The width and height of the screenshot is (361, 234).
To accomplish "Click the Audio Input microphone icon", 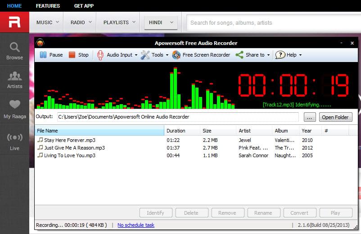I will [x=101, y=55].
